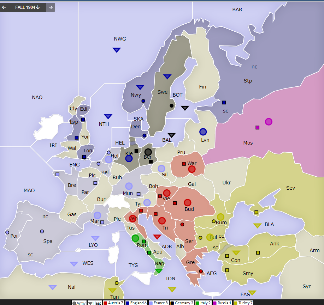Click the "NAO" sea label
The image size is (324, 305).
tap(37, 97)
